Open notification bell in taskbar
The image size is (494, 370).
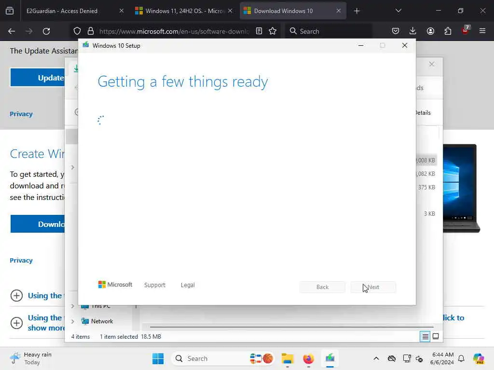tap(461, 358)
